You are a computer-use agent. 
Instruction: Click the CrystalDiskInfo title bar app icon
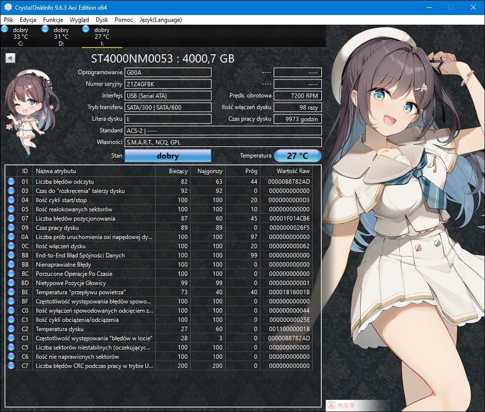[x=8, y=7]
